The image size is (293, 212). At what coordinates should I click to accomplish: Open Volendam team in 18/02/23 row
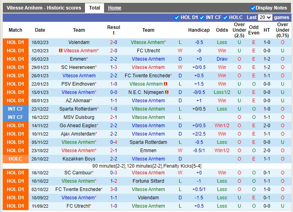tap(79, 42)
